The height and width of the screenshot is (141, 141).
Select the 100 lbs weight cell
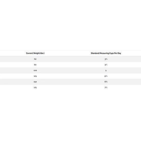pos(35,70)
